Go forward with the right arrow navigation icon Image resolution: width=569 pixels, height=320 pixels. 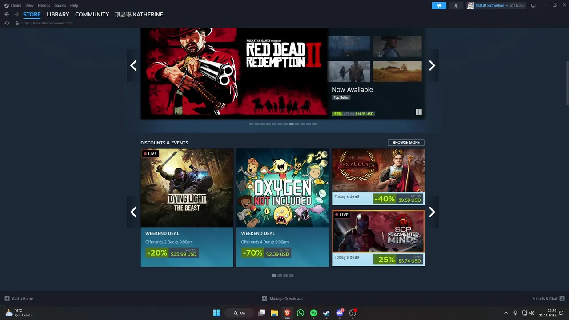[x=16, y=14]
